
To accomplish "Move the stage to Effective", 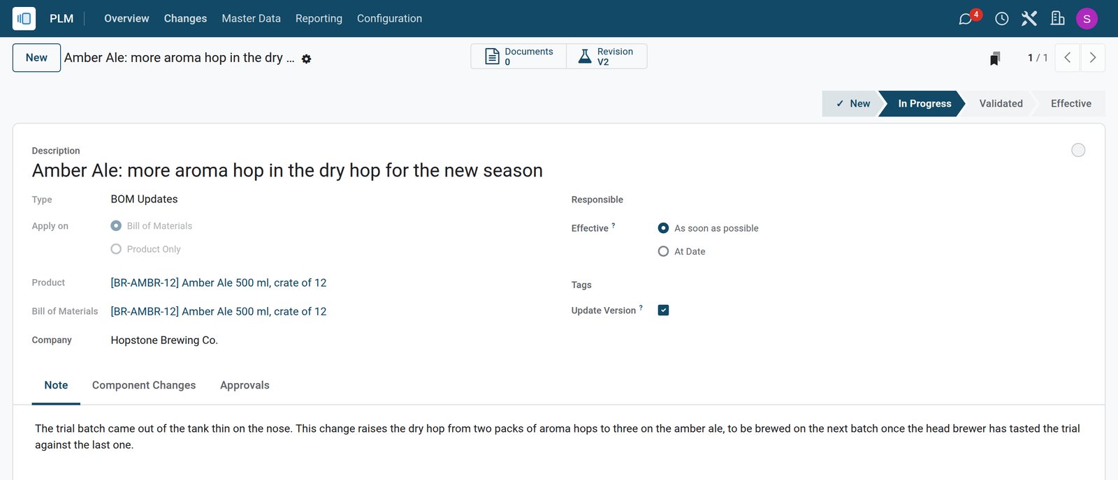I will pyautogui.click(x=1070, y=103).
